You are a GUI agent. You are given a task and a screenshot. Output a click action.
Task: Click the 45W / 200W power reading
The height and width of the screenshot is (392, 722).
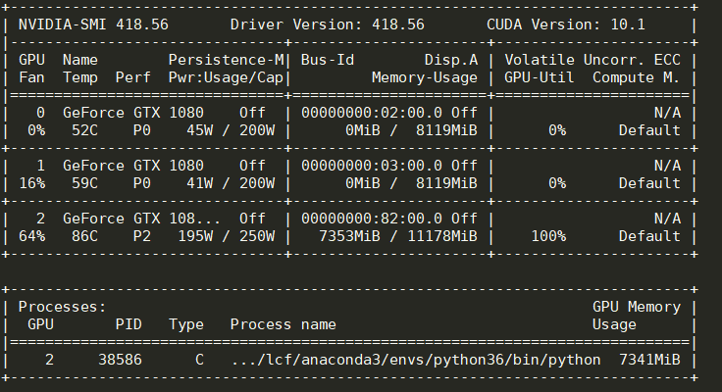(226, 129)
